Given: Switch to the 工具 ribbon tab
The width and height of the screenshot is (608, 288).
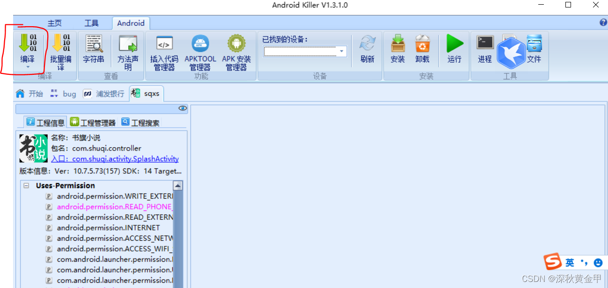Looking at the screenshot, I should pyautogui.click(x=91, y=23).
